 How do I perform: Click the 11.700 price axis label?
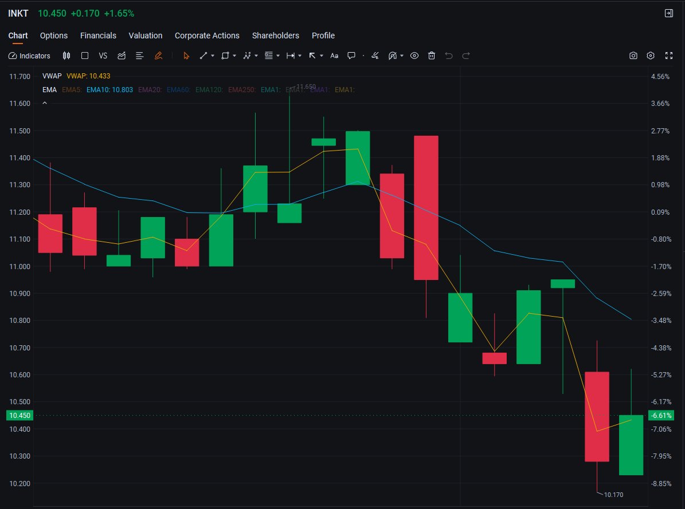pyautogui.click(x=20, y=76)
